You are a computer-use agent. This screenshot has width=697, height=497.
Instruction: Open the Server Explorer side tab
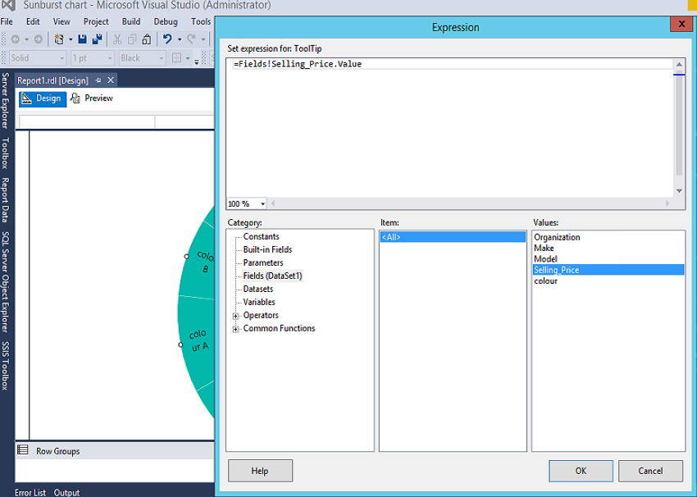point(5,101)
